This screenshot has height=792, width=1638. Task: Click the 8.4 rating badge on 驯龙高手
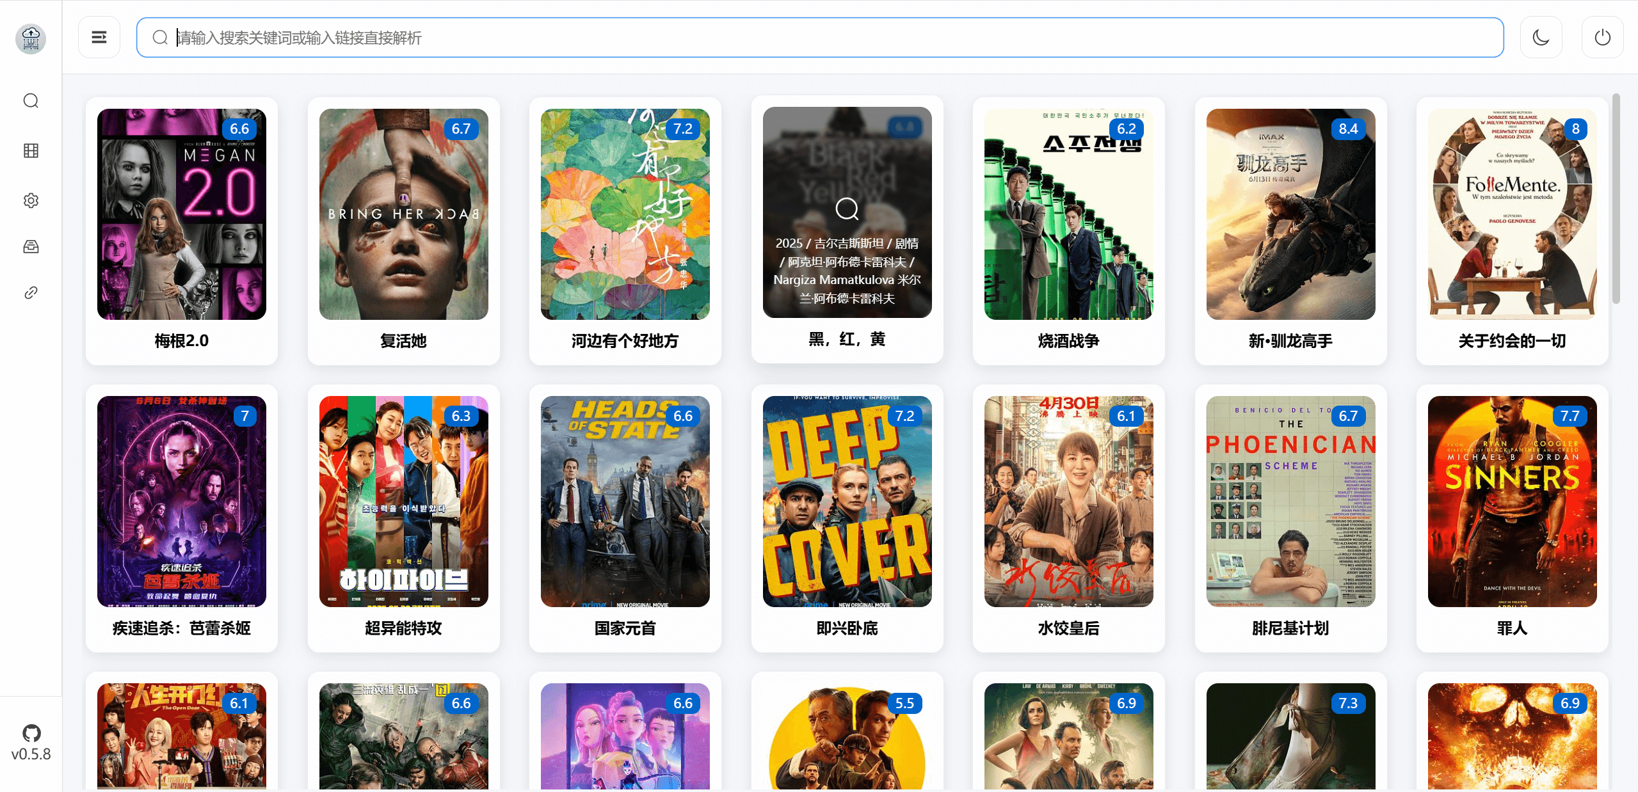tap(1348, 129)
